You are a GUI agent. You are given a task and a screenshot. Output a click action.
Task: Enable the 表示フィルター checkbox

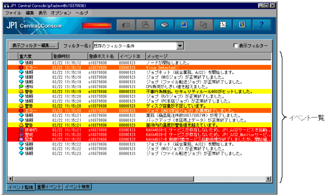pos(235,46)
